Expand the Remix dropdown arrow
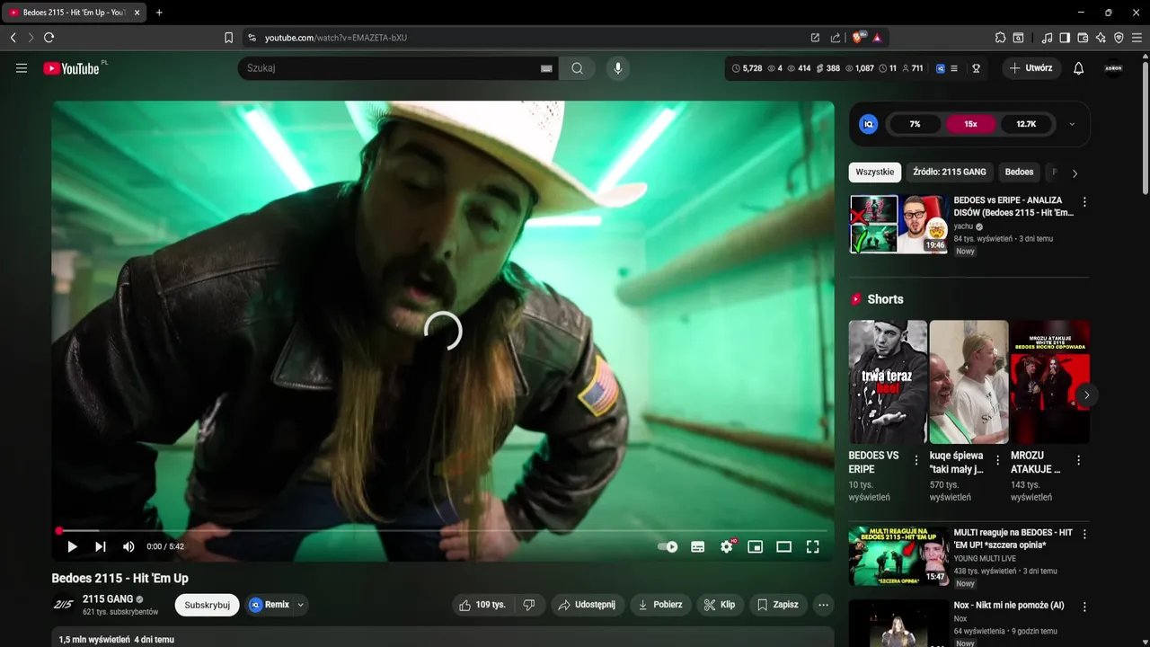Screen dimensions: 1150x647 (x=301, y=605)
